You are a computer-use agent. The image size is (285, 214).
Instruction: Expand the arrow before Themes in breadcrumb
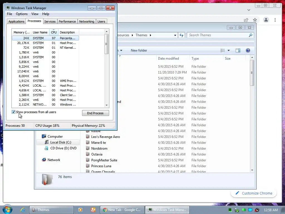[132, 35]
